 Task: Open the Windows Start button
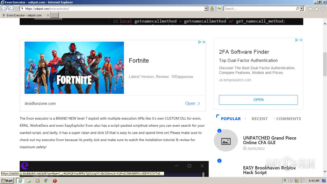(x=7, y=180)
